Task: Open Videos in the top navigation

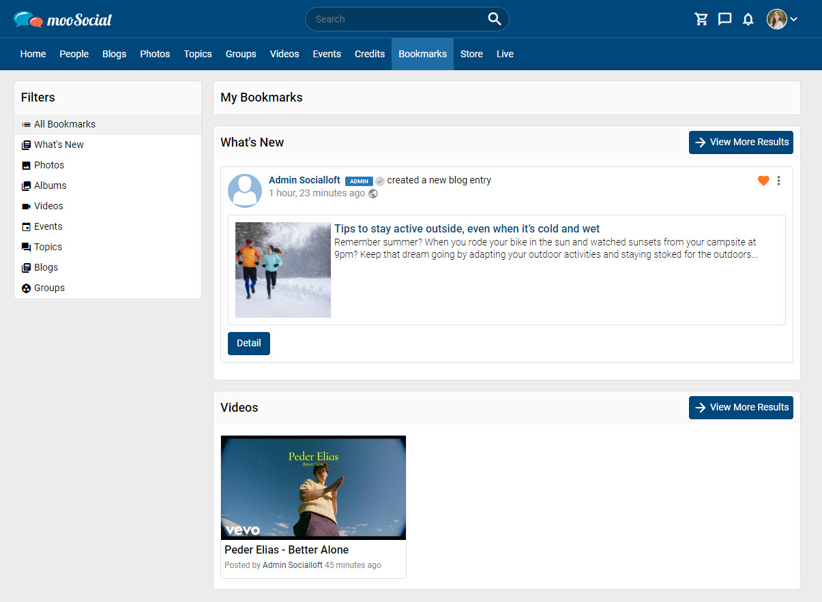Action: [284, 54]
